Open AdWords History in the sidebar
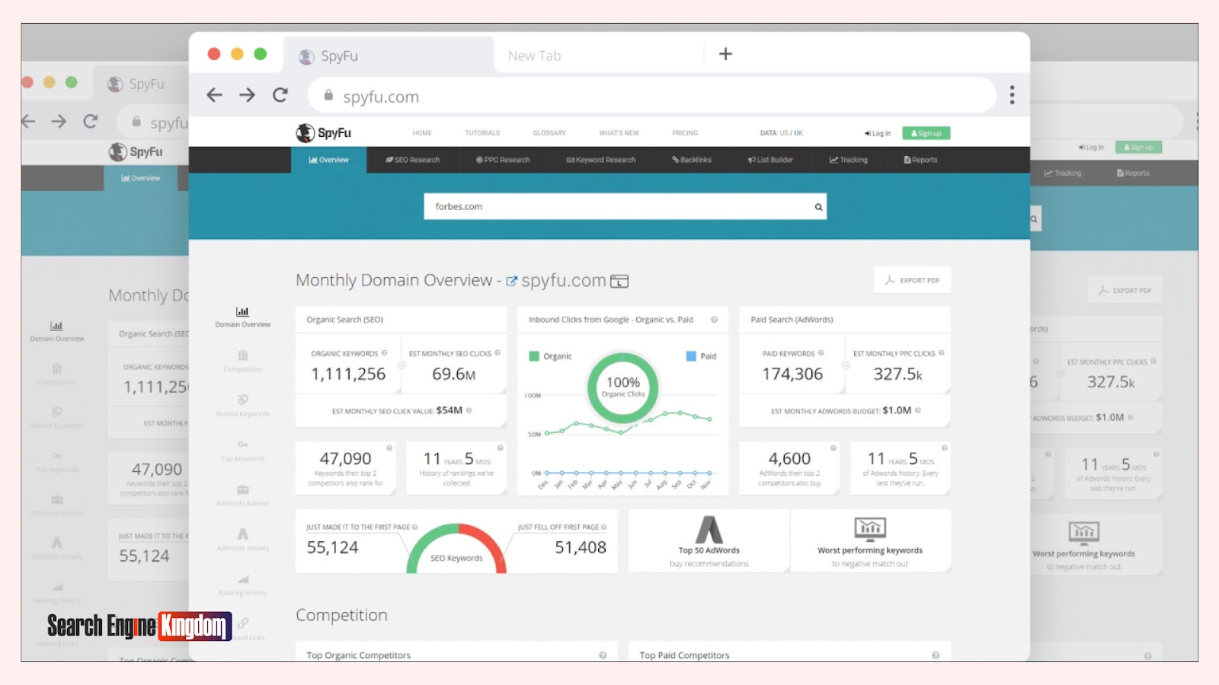Image resolution: width=1219 pixels, height=685 pixels. click(242, 540)
